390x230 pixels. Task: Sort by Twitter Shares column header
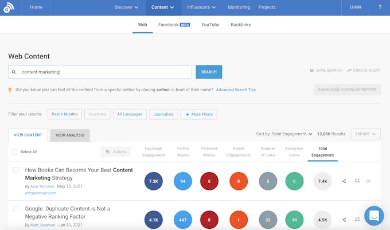183,151
